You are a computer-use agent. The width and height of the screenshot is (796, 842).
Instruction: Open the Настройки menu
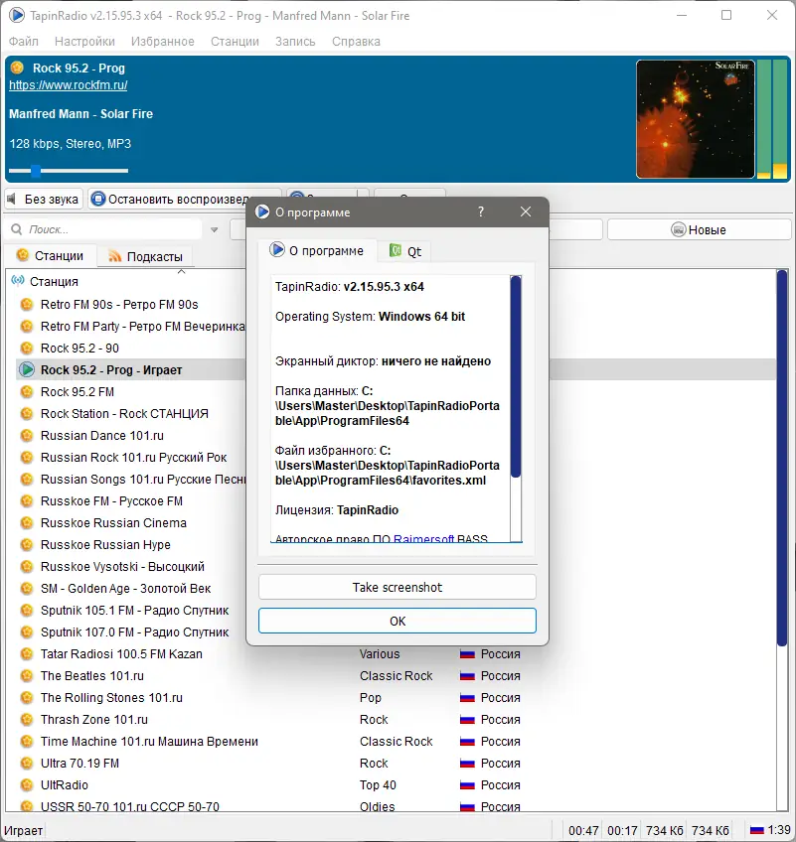pyautogui.click(x=84, y=42)
